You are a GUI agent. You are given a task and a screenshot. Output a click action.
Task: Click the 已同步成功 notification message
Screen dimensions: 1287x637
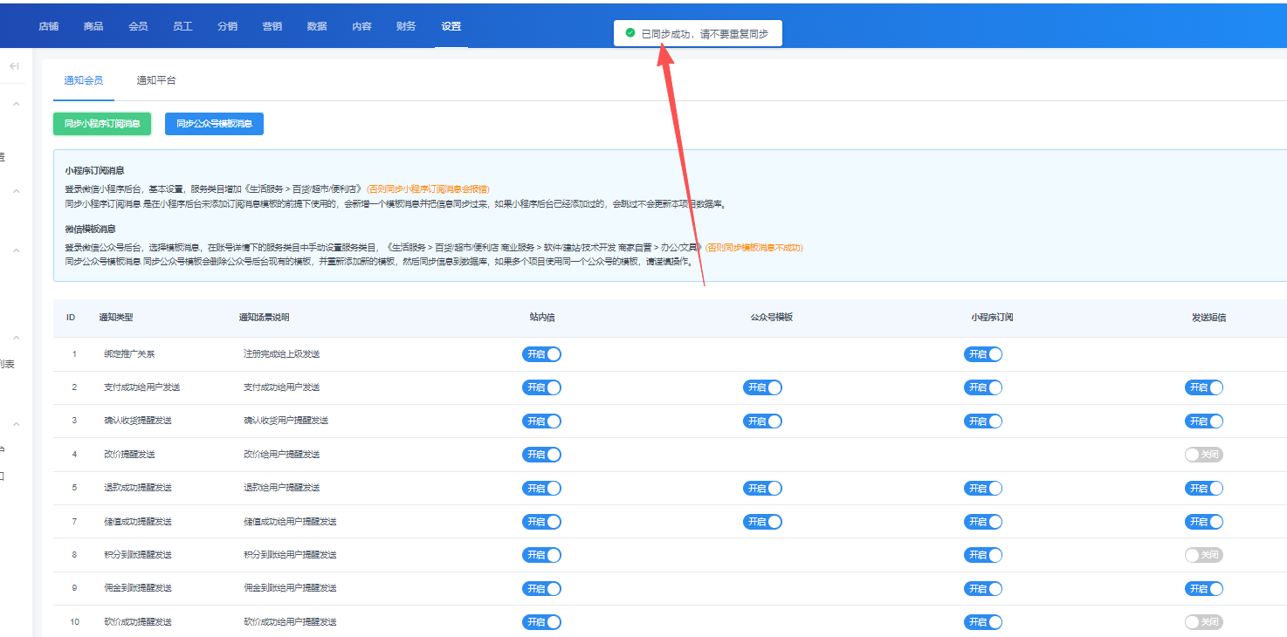pos(704,34)
